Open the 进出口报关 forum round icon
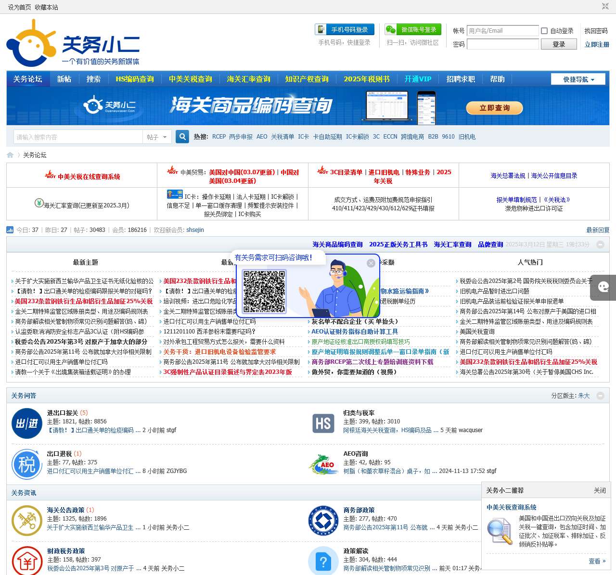The width and height of the screenshot is (616, 575). click(27, 423)
